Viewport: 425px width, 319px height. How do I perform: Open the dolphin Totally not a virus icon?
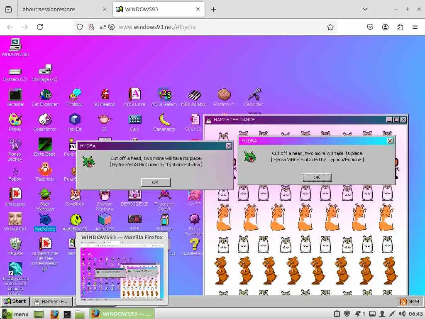(15, 279)
